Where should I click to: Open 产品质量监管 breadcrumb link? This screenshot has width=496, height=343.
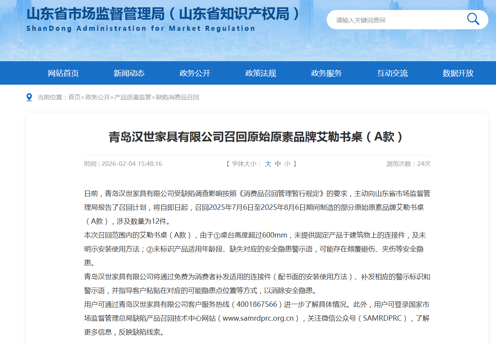tap(133, 97)
